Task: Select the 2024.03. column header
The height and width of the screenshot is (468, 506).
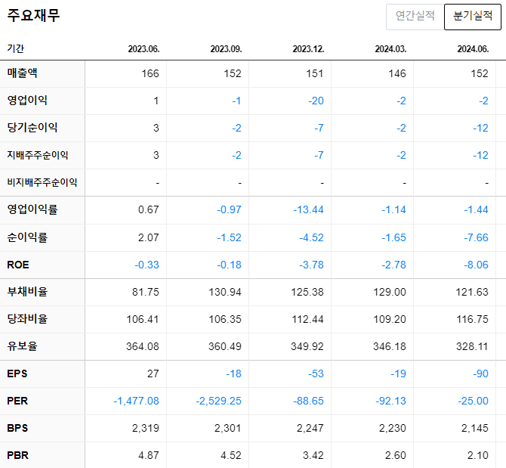Action: coord(390,49)
